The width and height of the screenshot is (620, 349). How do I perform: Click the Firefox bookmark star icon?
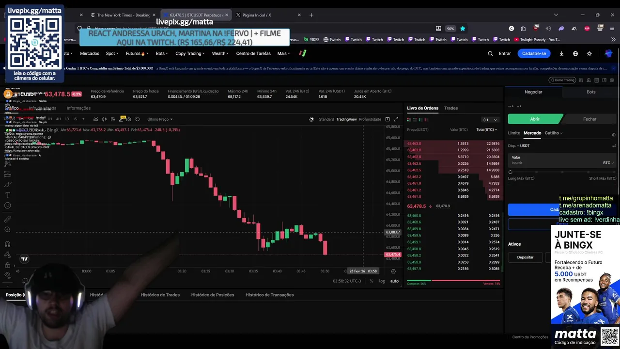463,29
